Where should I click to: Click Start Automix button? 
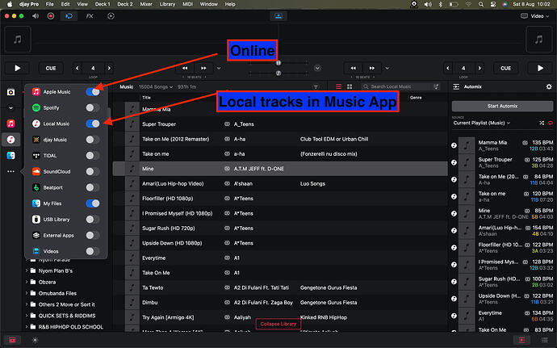pos(502,106)
